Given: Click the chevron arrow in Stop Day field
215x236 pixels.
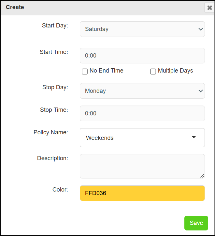Looking at the screenshot, I should [201, 91].
